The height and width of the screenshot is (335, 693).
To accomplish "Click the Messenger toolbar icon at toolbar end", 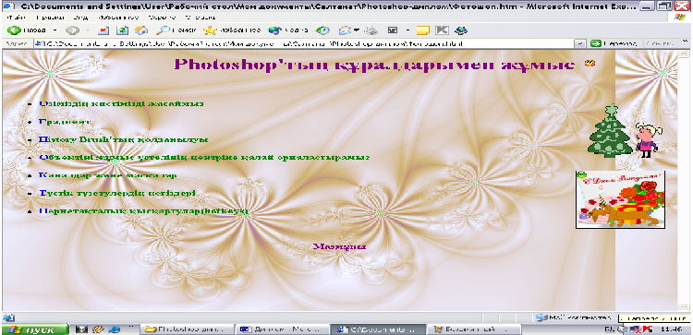I will pyautogui.click(x=462, y=30).
